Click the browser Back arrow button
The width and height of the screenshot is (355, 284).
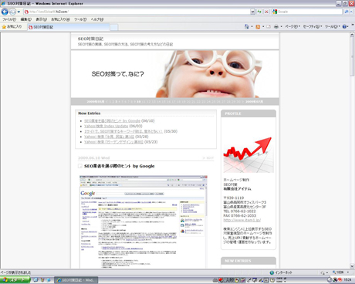(x=5, y=12)
